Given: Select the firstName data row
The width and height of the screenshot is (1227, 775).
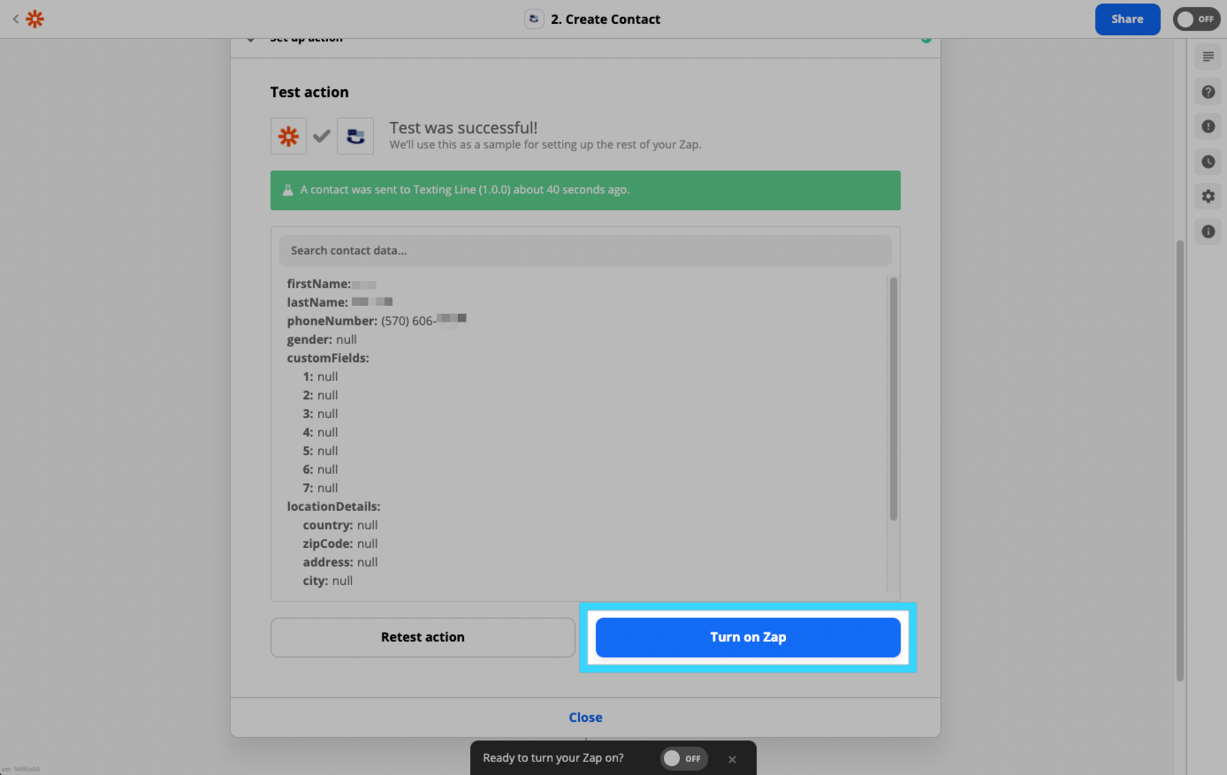Looking at the screenshot, I should tap(332, 284).
